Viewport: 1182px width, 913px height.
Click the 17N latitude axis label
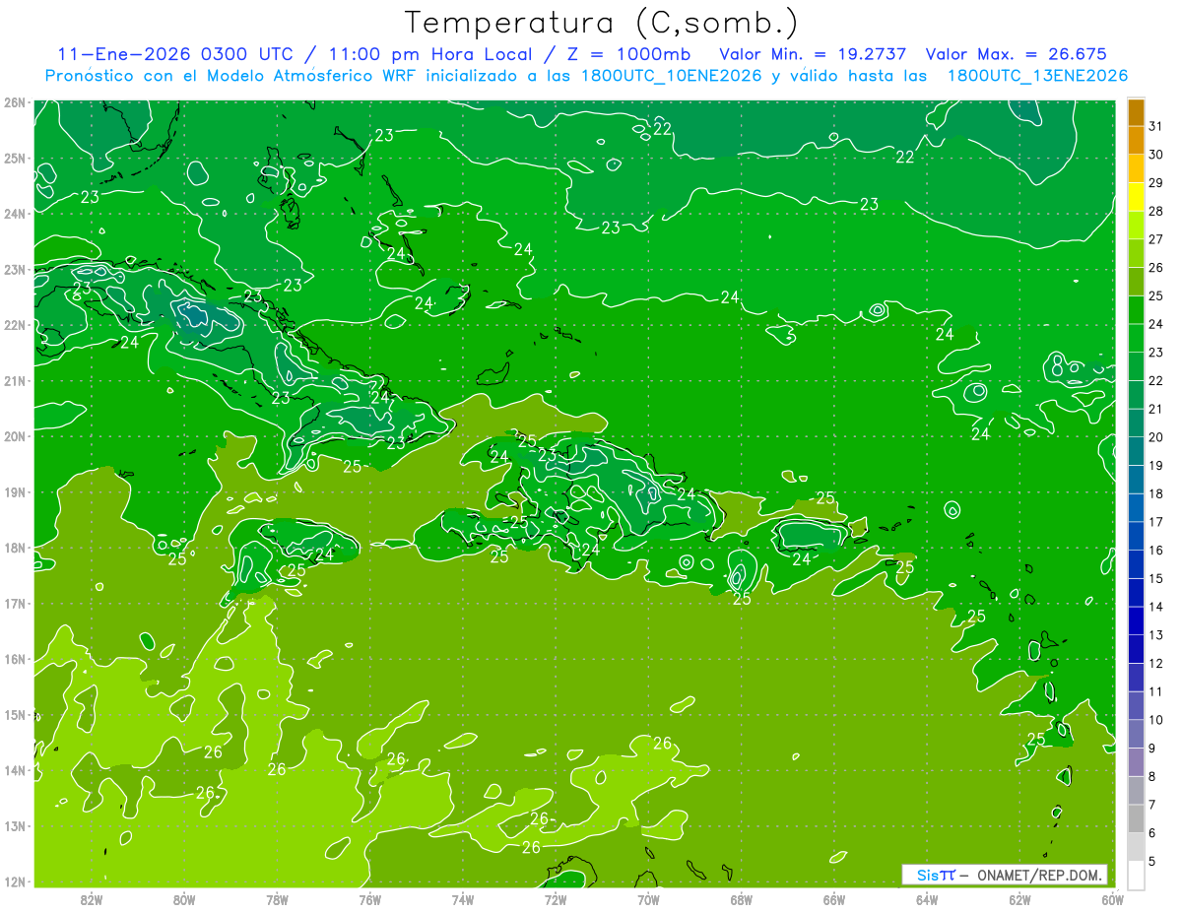[x=15, y=603]
